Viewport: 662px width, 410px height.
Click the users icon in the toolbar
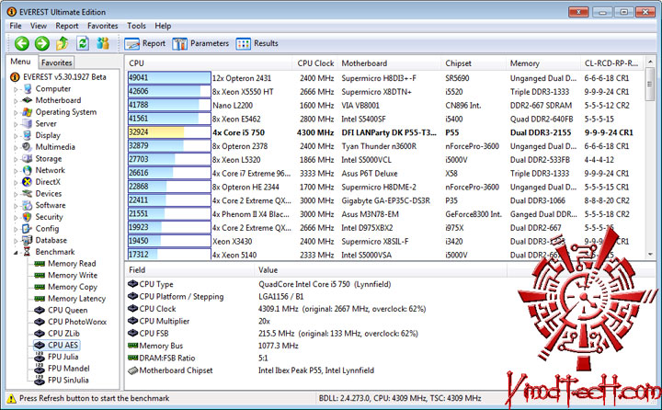(x=103, y=43)
